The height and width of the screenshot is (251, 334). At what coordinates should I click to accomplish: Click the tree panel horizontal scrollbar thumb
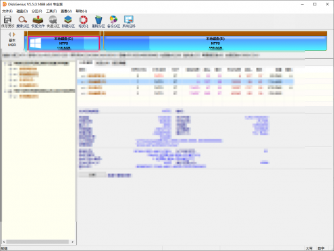click(x=37, y=242)
